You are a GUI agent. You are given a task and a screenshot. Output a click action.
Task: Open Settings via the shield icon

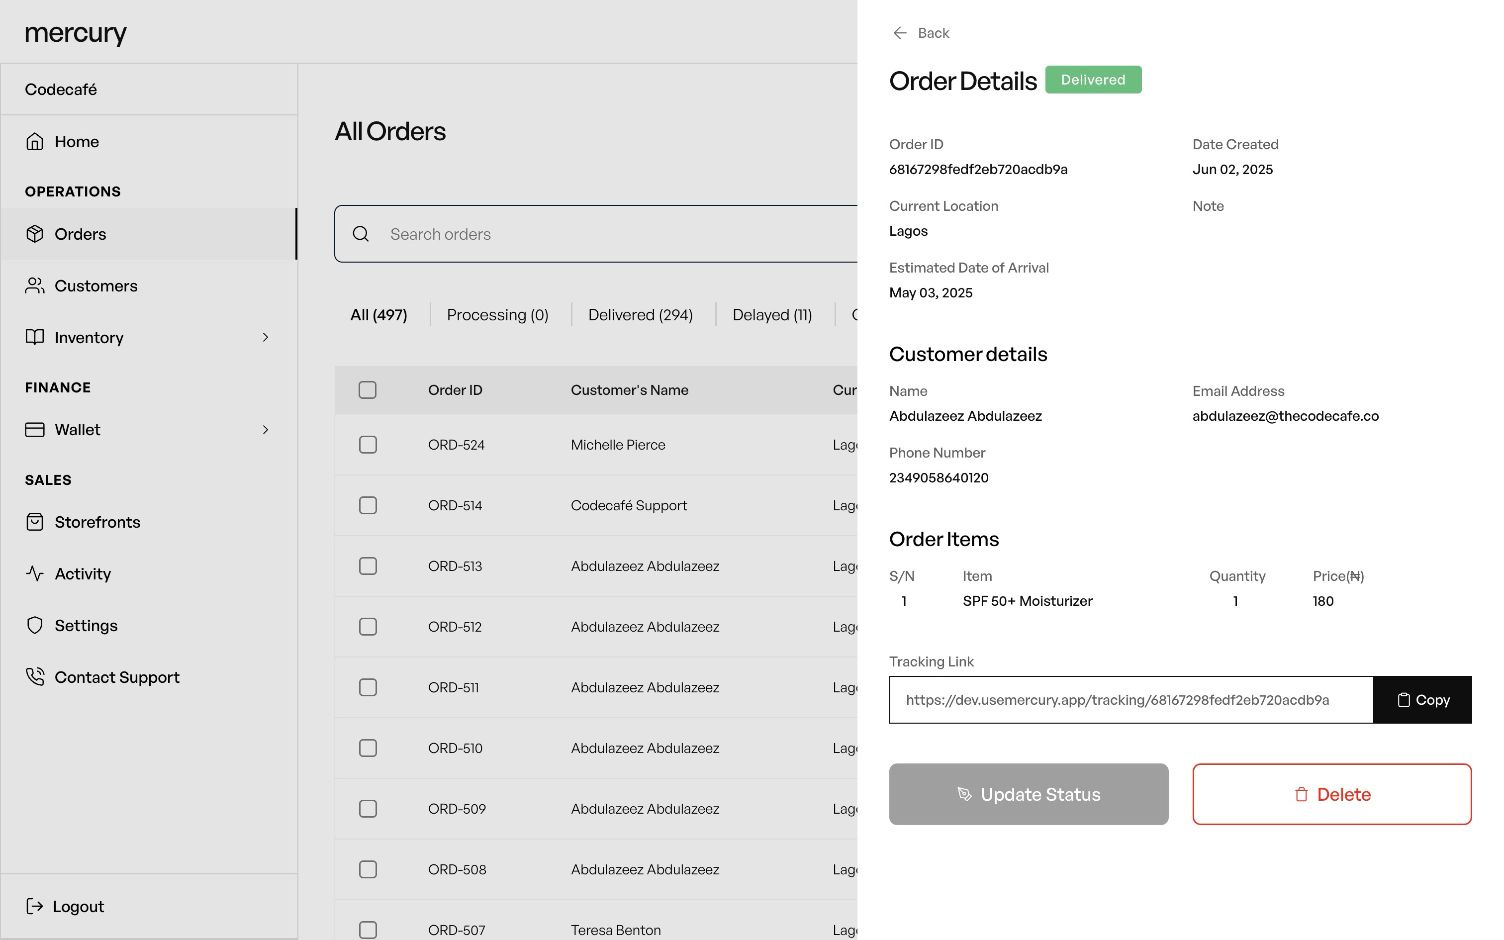coord(35,625)
